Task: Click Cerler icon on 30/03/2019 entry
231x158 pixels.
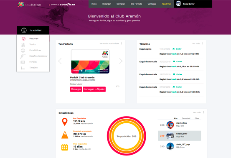Action: coord(174,61)
